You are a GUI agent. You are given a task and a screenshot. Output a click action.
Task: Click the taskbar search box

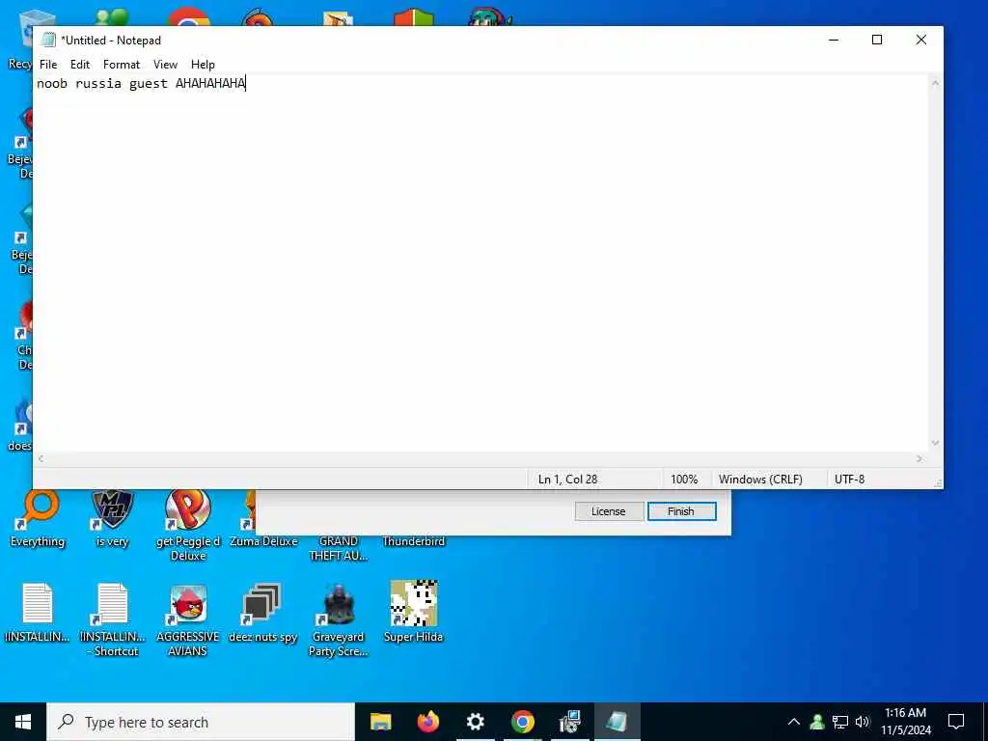tap(201, 722)
